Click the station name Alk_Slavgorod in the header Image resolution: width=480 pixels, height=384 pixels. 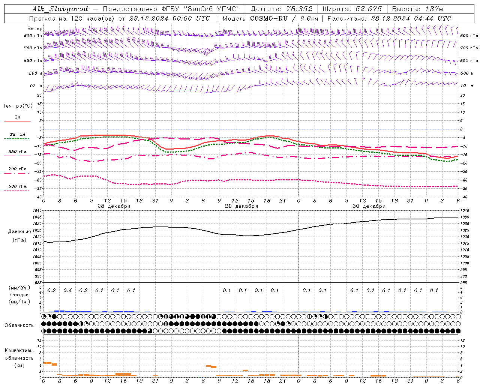[60, 9]
